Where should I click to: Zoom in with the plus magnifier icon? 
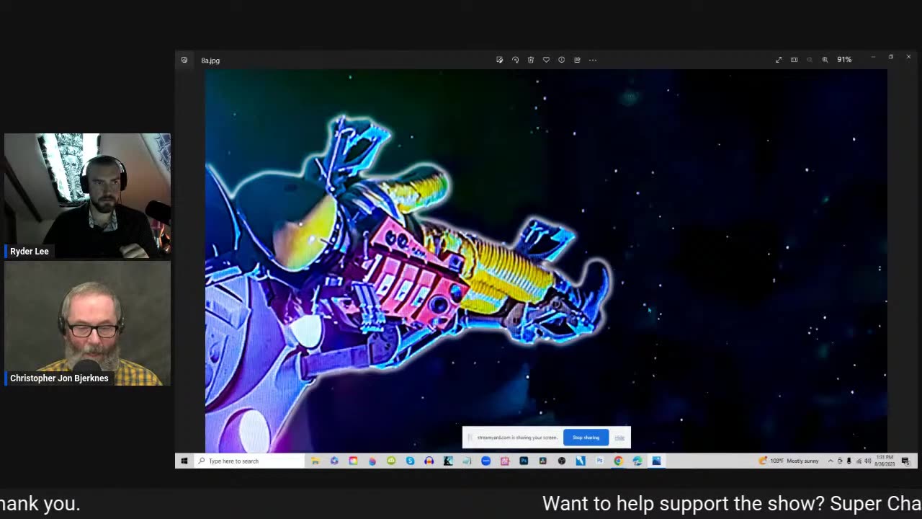[x=825, y=60]
